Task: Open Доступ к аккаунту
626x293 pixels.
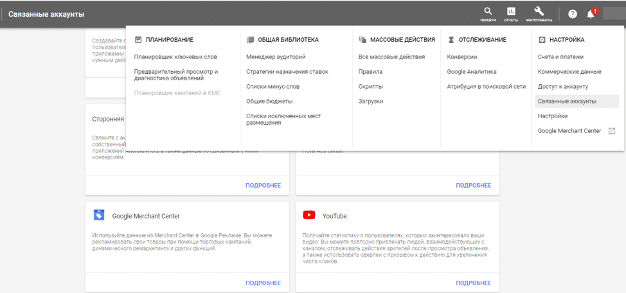Action: tap(562, 87)
